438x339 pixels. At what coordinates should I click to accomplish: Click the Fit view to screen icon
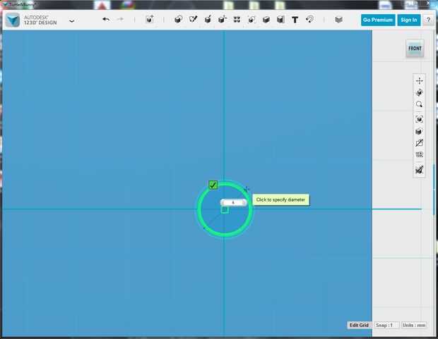coord(419,119)
